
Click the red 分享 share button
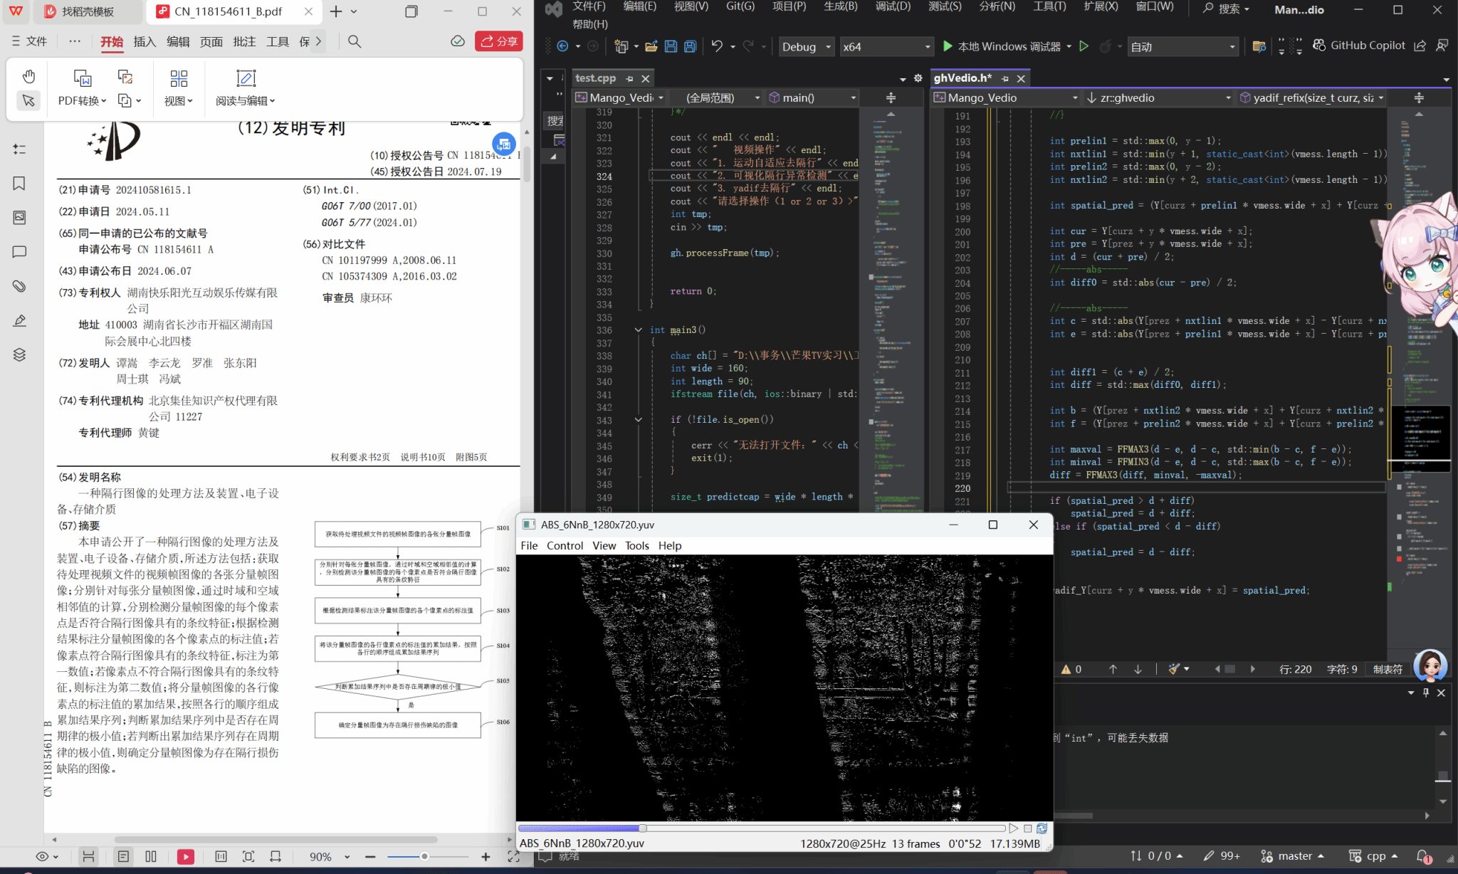499,41
